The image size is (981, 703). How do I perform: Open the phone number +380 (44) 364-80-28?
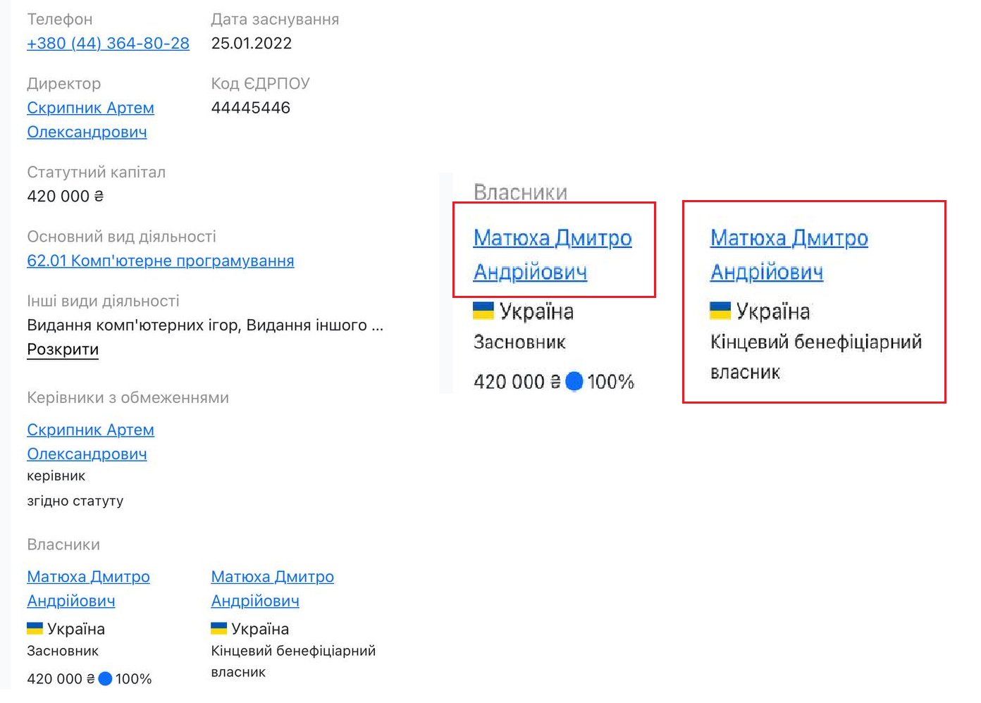click(x=108, y=43)
